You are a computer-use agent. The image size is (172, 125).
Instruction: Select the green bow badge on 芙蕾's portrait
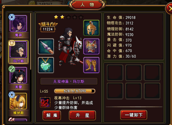(12, 69)
